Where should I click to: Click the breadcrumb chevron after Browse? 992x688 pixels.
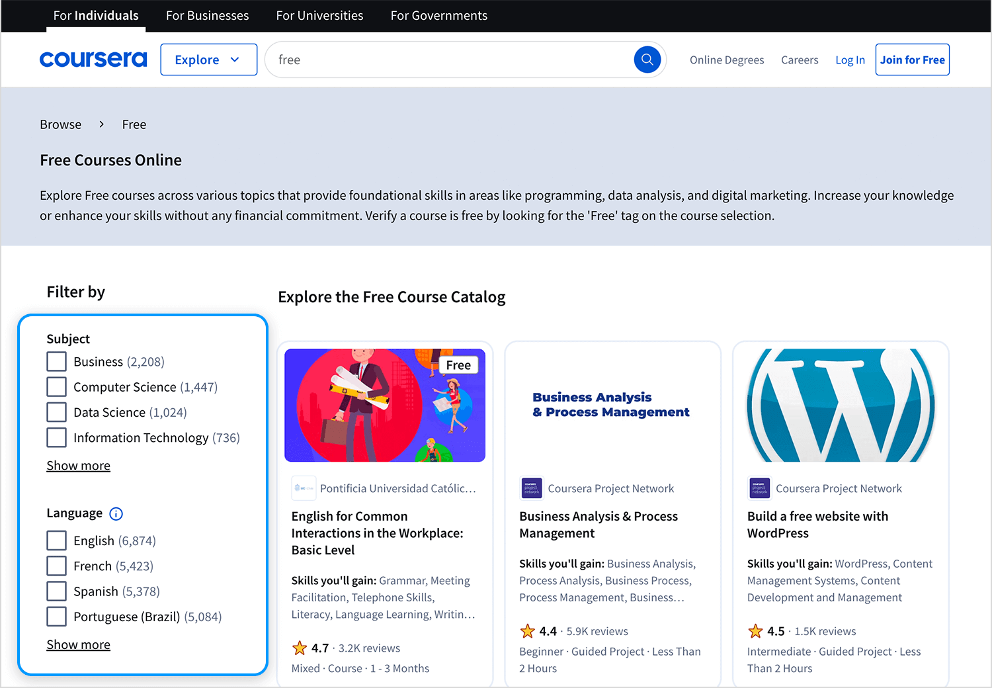pyautogui.click(x=101, y=124)
